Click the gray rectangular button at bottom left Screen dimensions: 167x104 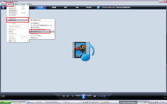click(3, 96)
